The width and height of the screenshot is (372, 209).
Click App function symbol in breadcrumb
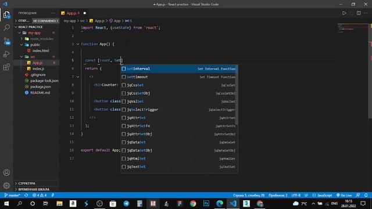point(115,21)
